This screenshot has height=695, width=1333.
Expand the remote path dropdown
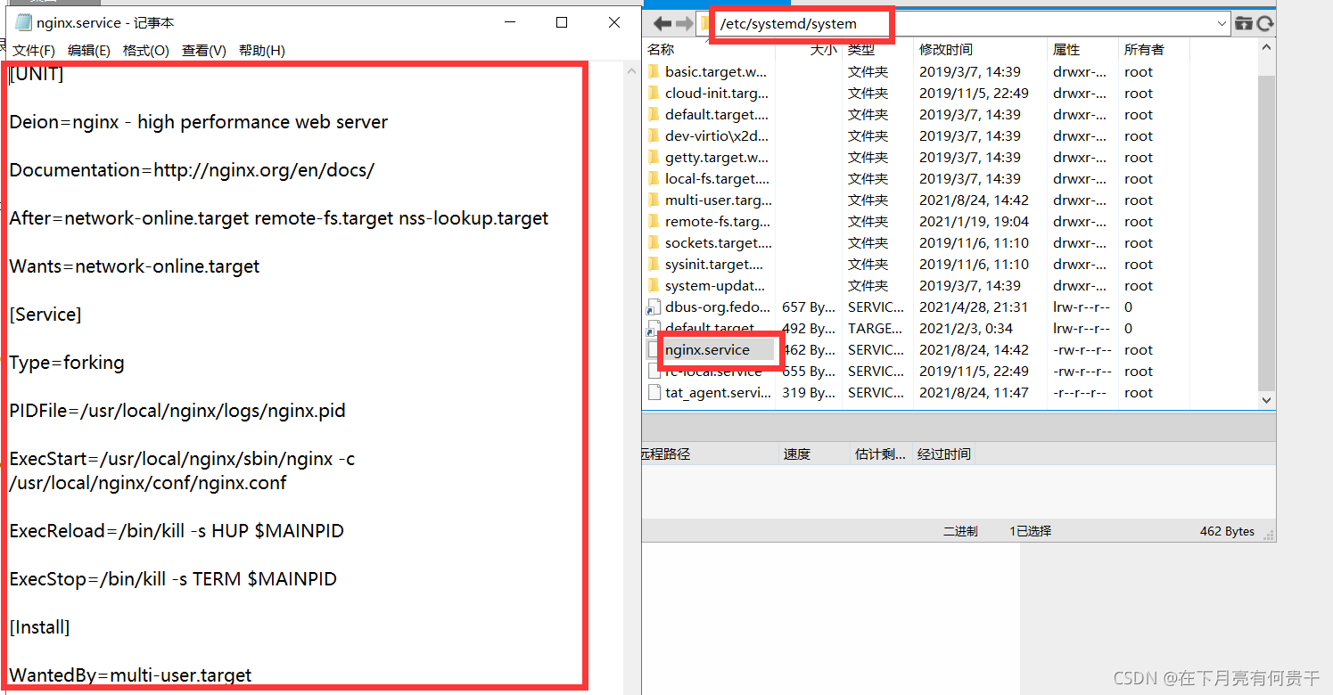pos(1222,24)
